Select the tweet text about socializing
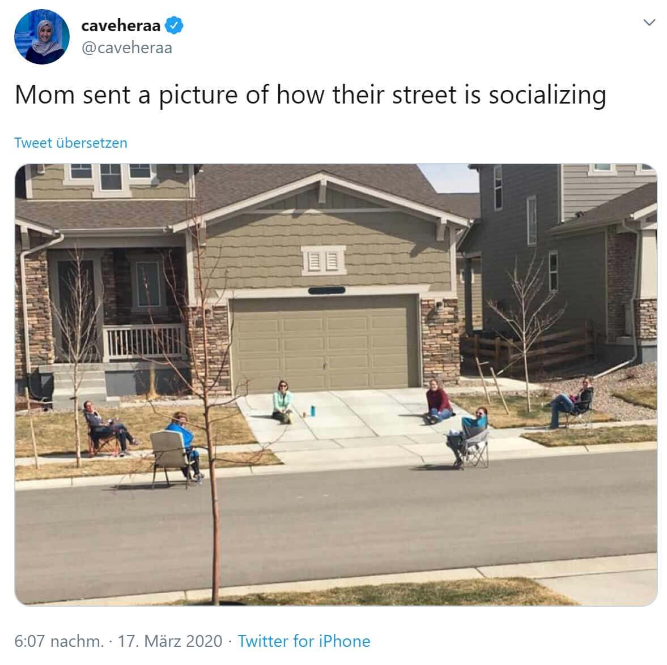This screenshot has width=667, height=665. 311,95
